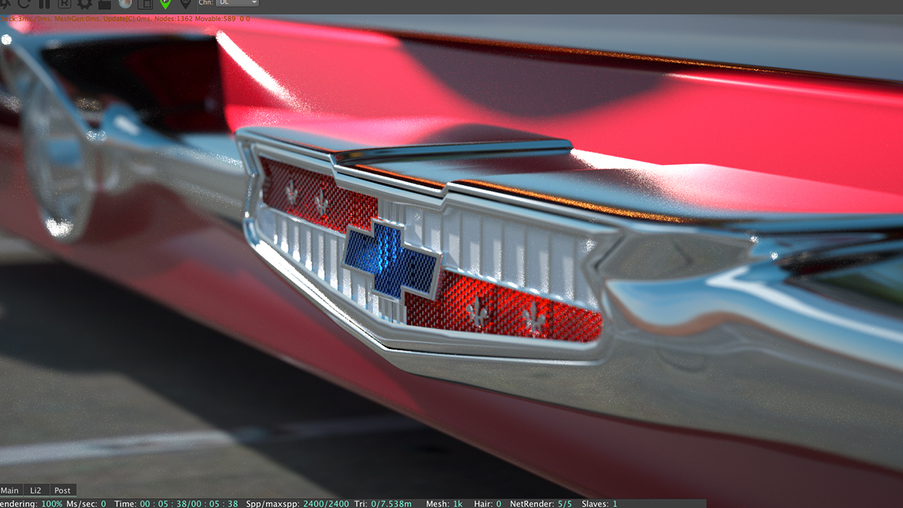Screen dimensions: 903x508
Task: Switch to the Post tab
Action: pyautogui.click(x=63, y=490)
